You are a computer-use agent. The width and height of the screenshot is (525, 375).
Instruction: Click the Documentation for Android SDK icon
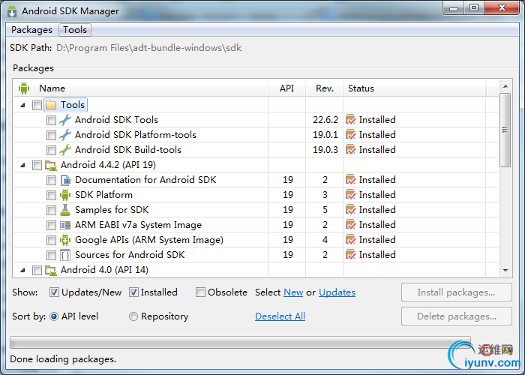[x=65, y=180]
